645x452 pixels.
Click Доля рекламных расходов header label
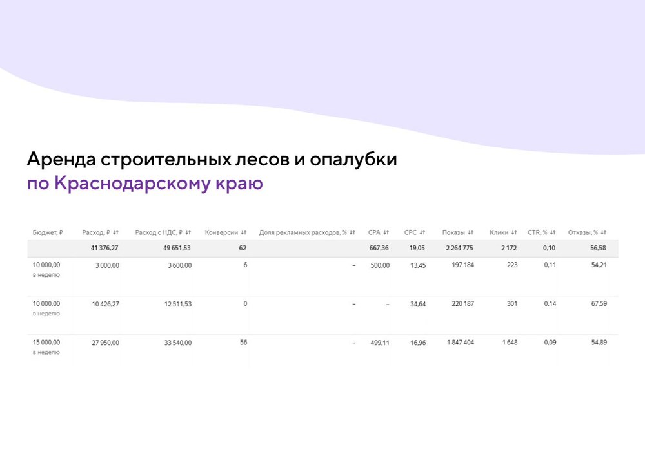pos(303,232)
